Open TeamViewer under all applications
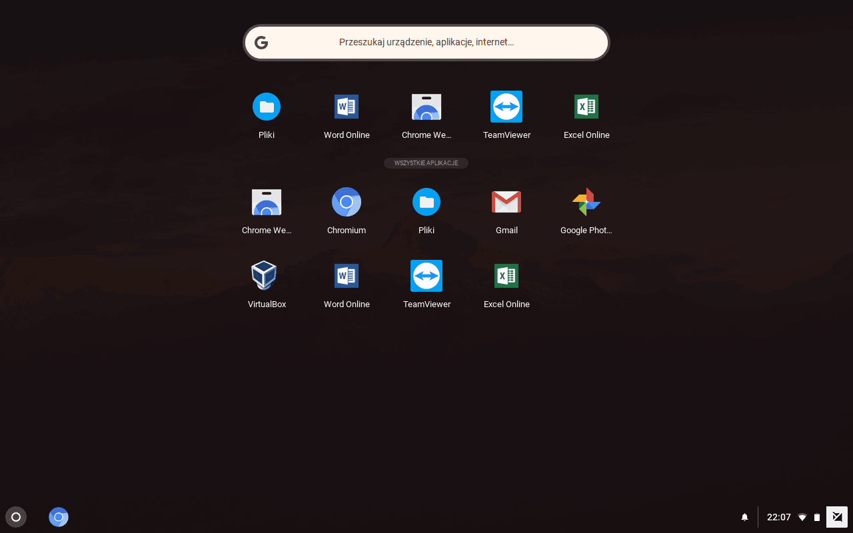Screen dimensions: 853x533 [x=426, y=276]
